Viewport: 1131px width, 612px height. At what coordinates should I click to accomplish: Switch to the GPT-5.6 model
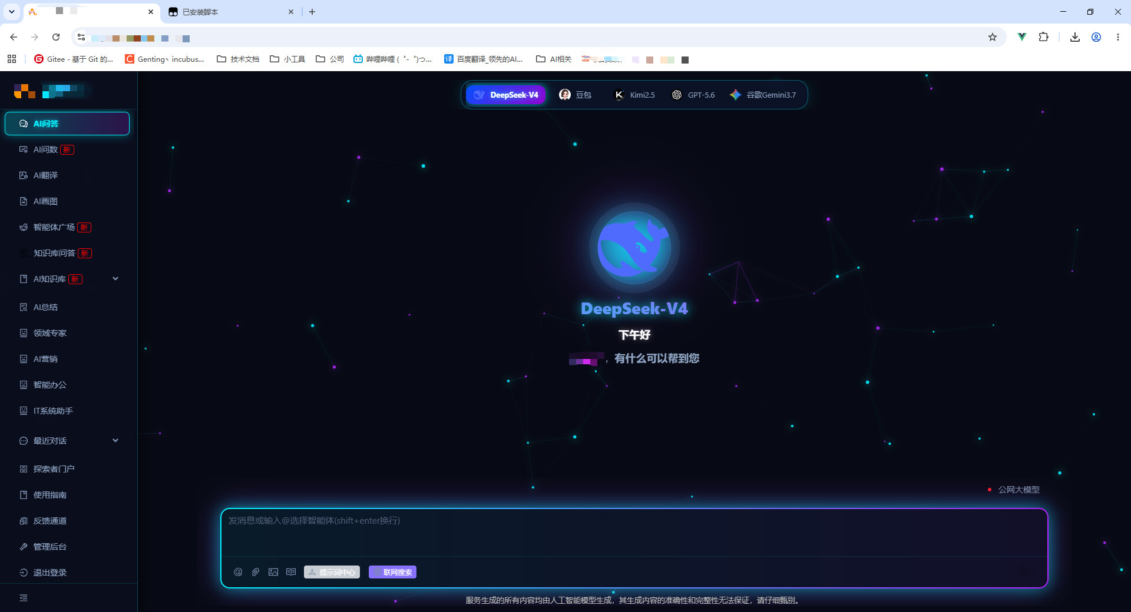pos(693,95)
